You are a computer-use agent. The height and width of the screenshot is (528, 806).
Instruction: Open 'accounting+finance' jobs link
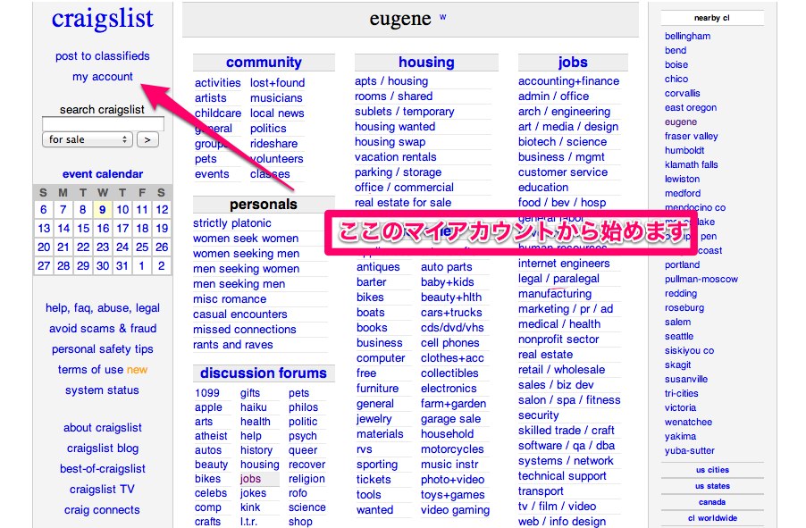tap(568, 81)
